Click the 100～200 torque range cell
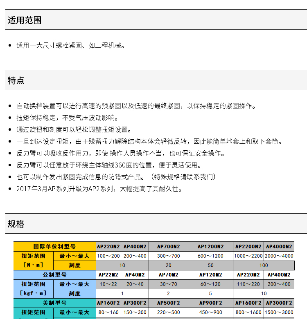 tap(108, 256)
